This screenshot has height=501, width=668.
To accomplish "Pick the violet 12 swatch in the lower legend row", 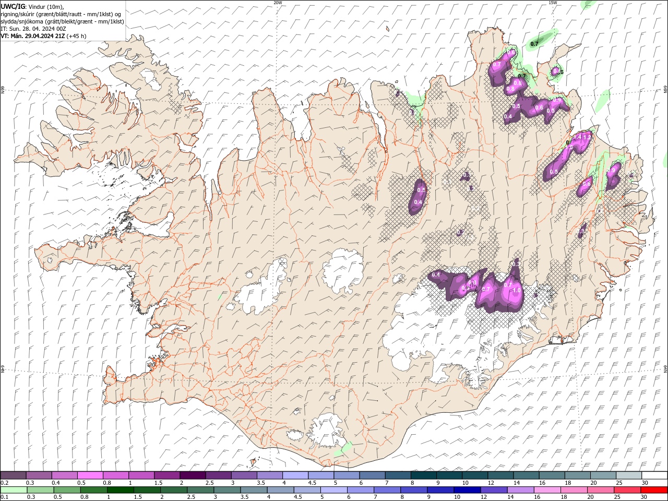I will (493, 490).
